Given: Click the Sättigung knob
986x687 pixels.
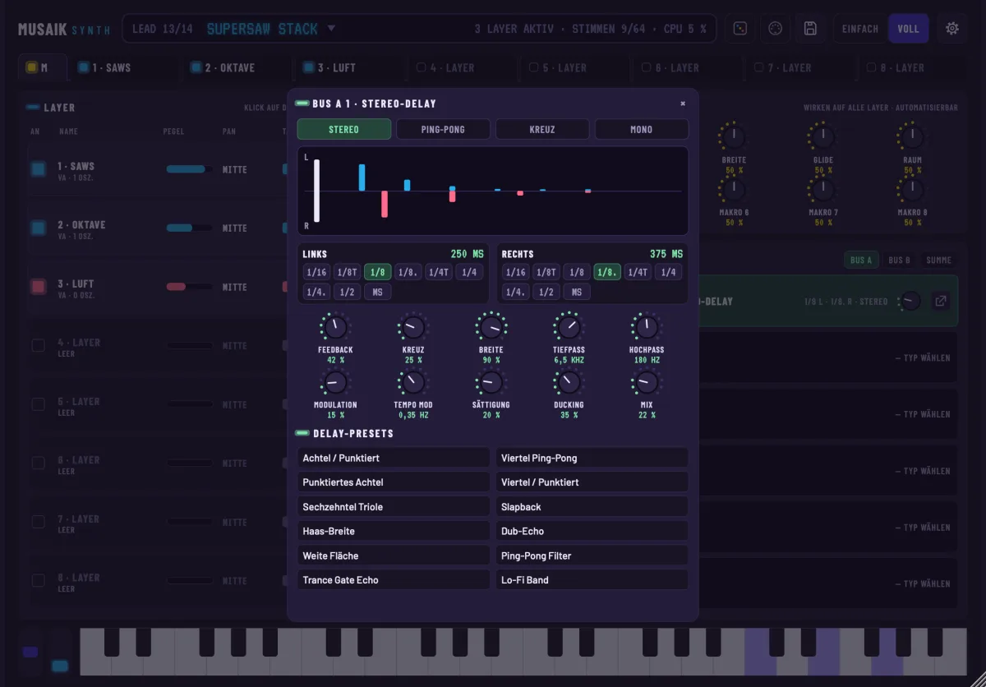Looking at the screenshot, I should 491,382.
